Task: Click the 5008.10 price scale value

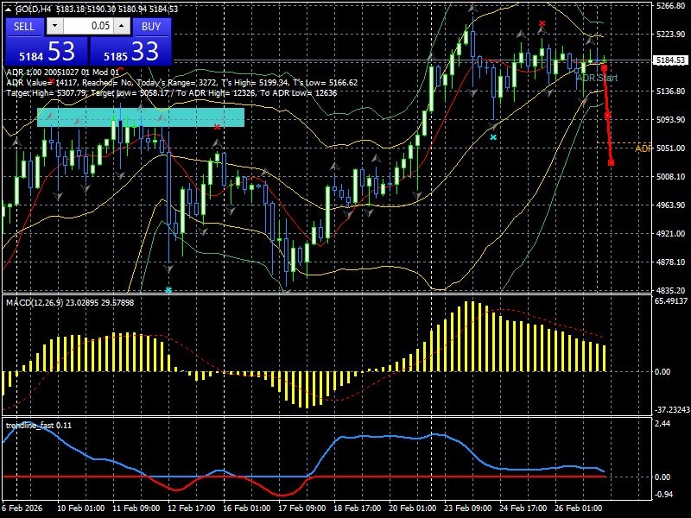Action: [671, 177]
